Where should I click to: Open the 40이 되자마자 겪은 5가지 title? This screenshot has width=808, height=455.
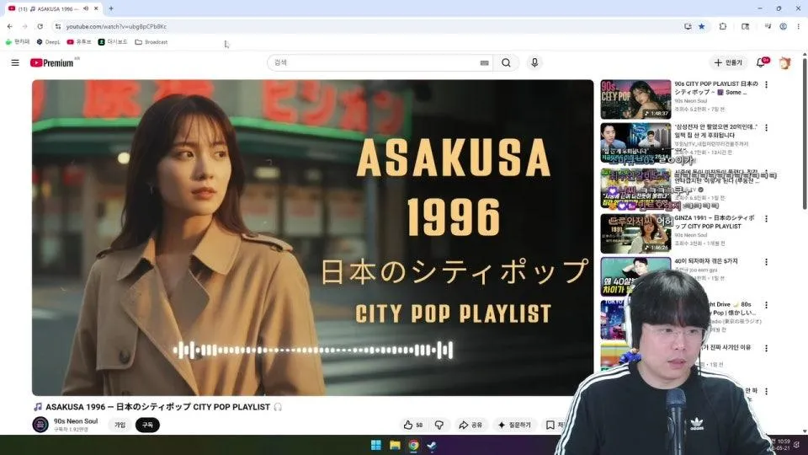[x=706, y=261]
